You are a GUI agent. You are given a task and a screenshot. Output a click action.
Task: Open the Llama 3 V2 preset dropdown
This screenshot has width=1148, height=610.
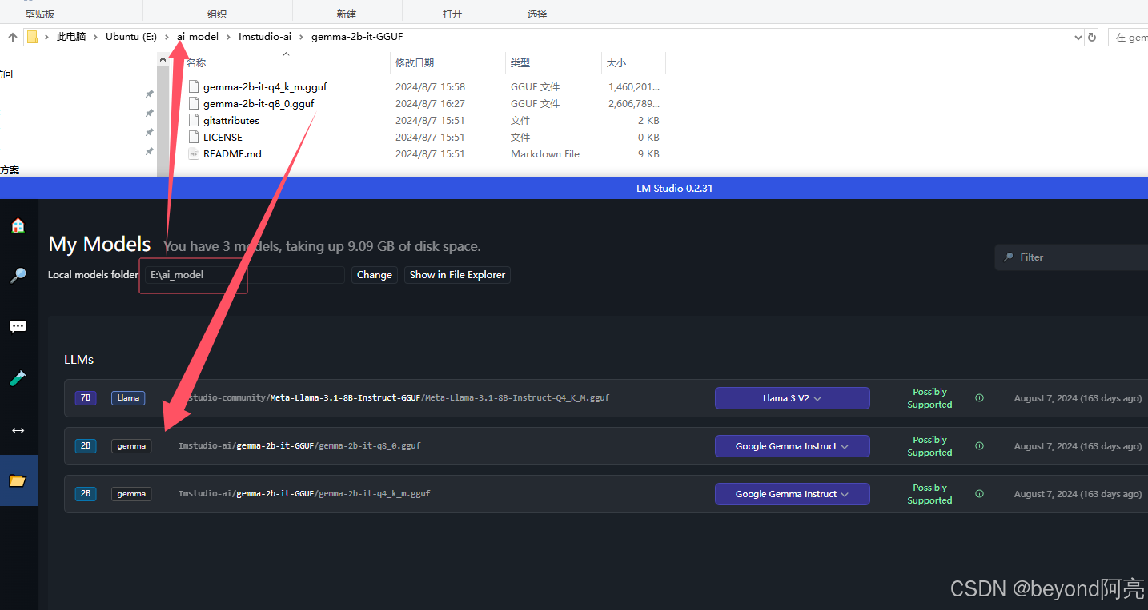(x=792, y=398)
